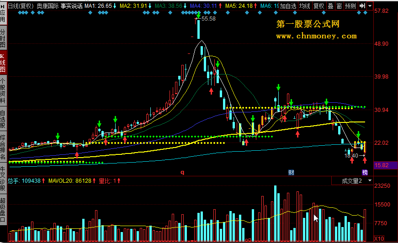The width and height of the screenshot is (398, 243).
Task: Click the red up arrow by 18.40
Action: coord(365,160)
